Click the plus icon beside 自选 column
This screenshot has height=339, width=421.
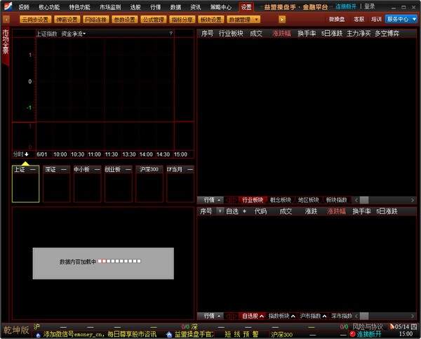220,211
